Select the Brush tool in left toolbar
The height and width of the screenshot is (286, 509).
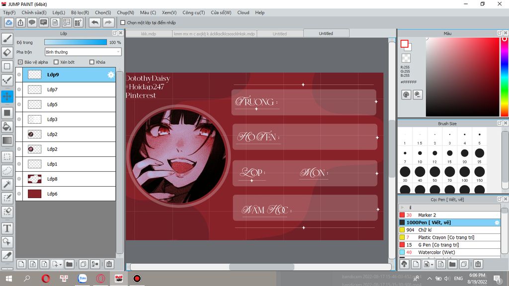pos(7,39)
